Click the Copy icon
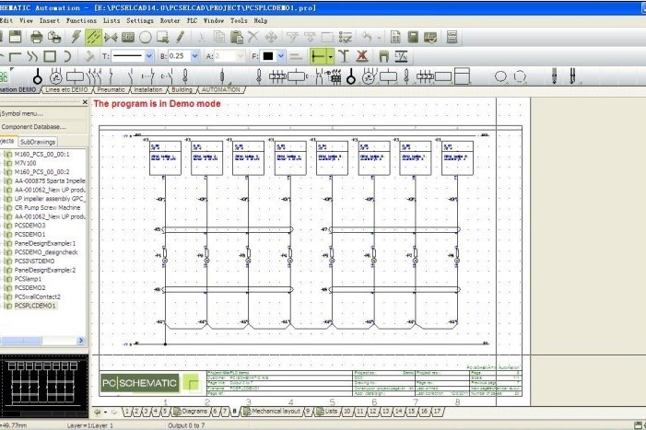The width and height of the screenshot is (646, 430). [x=219, y=37]
